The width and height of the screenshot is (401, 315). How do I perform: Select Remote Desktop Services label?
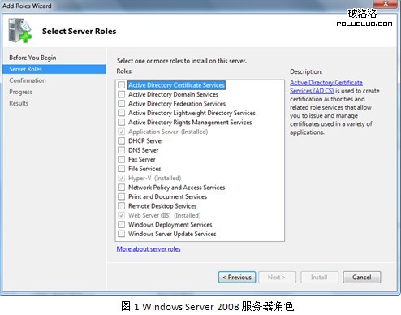pyautogui.click(x=162, y=206)
